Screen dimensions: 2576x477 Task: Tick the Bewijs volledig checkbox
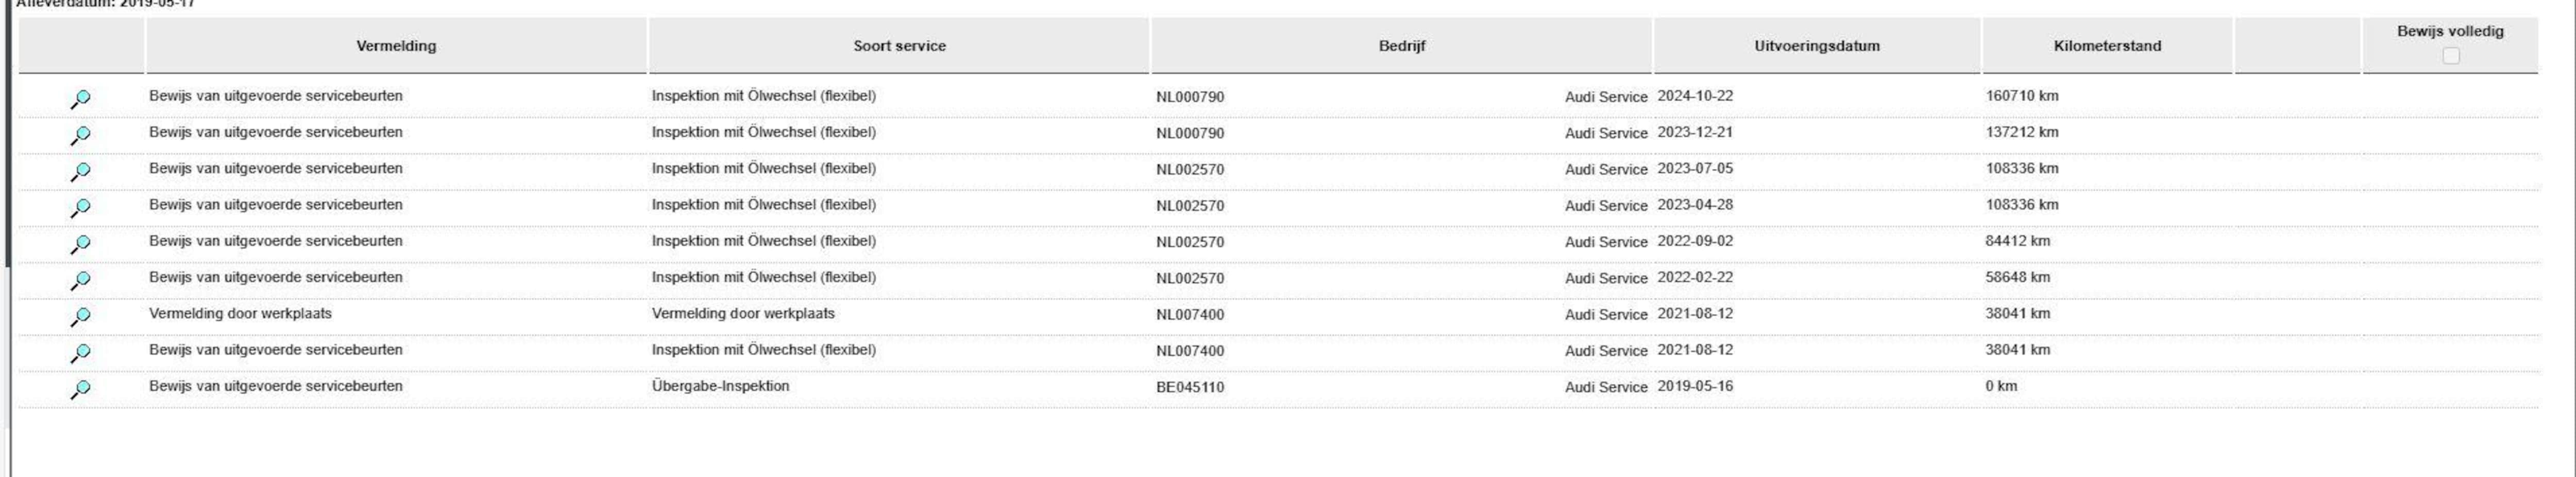[2450, 56]
